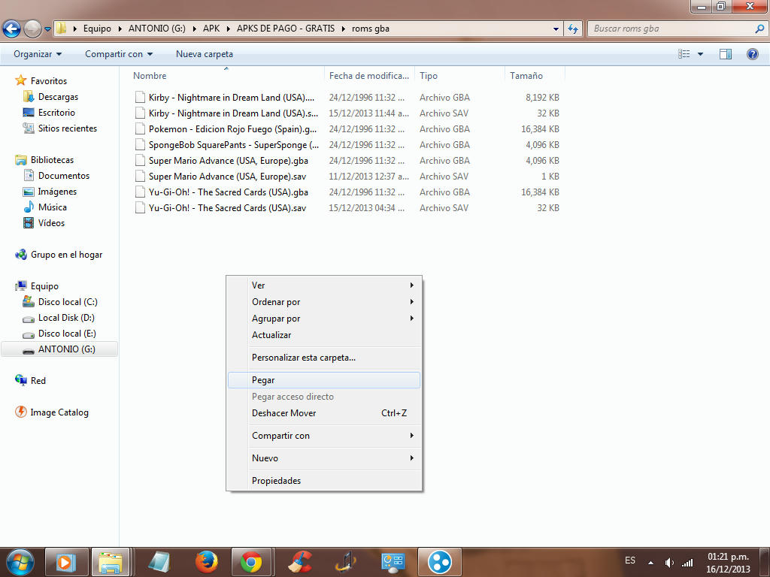Open Google Chrome from the taskbar
This screenshot has height=577, width=770.
pyautogui.click(x=250, y=561)
